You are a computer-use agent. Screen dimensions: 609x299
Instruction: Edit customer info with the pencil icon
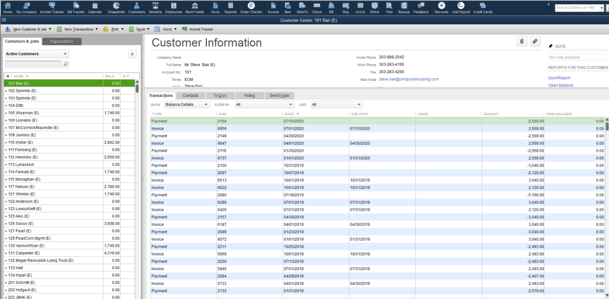pyautogui.click(x=535, y=42)
